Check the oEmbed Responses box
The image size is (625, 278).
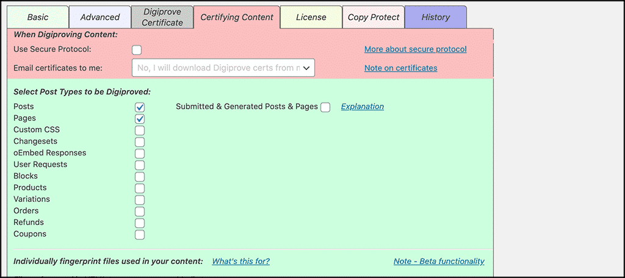(140, 154)
